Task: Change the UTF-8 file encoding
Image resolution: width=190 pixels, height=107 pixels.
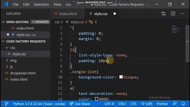Action: [109, 104]
